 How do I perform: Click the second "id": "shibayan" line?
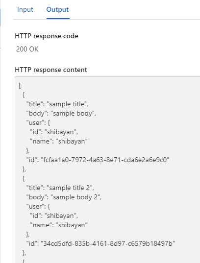54,215
